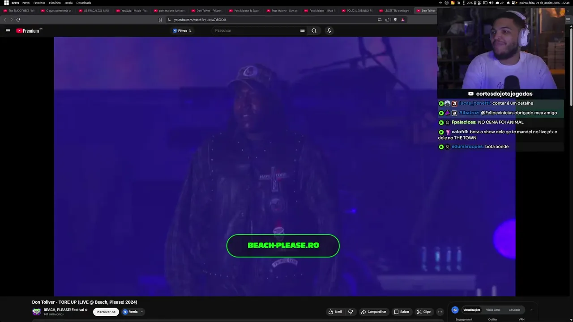The image size is (573, 322).
Task: Start voice search with the microphone icon
Action: [x=329, y=30]
